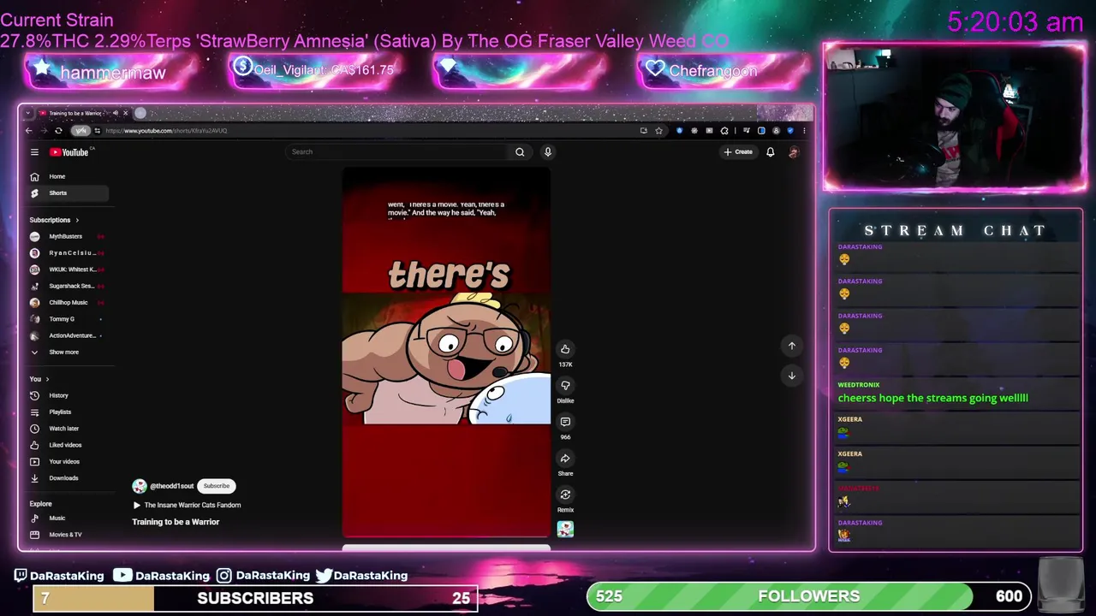Open RyanCelsius subscription channel
This screenshot has width=1096, height=616.
tap(67, 253)
